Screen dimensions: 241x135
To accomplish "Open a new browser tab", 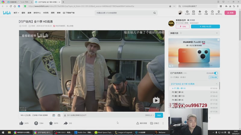I will 63,2.
